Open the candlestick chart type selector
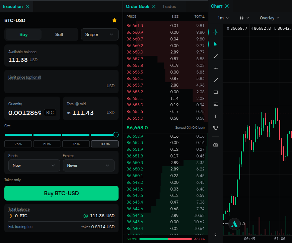 click(x=244, y=18)
